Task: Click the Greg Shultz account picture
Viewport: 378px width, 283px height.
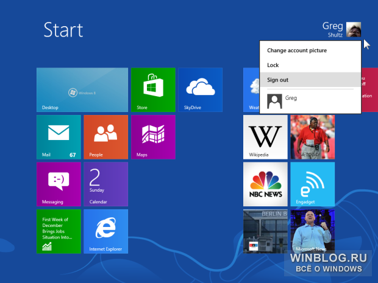Action: coord(354,29)
